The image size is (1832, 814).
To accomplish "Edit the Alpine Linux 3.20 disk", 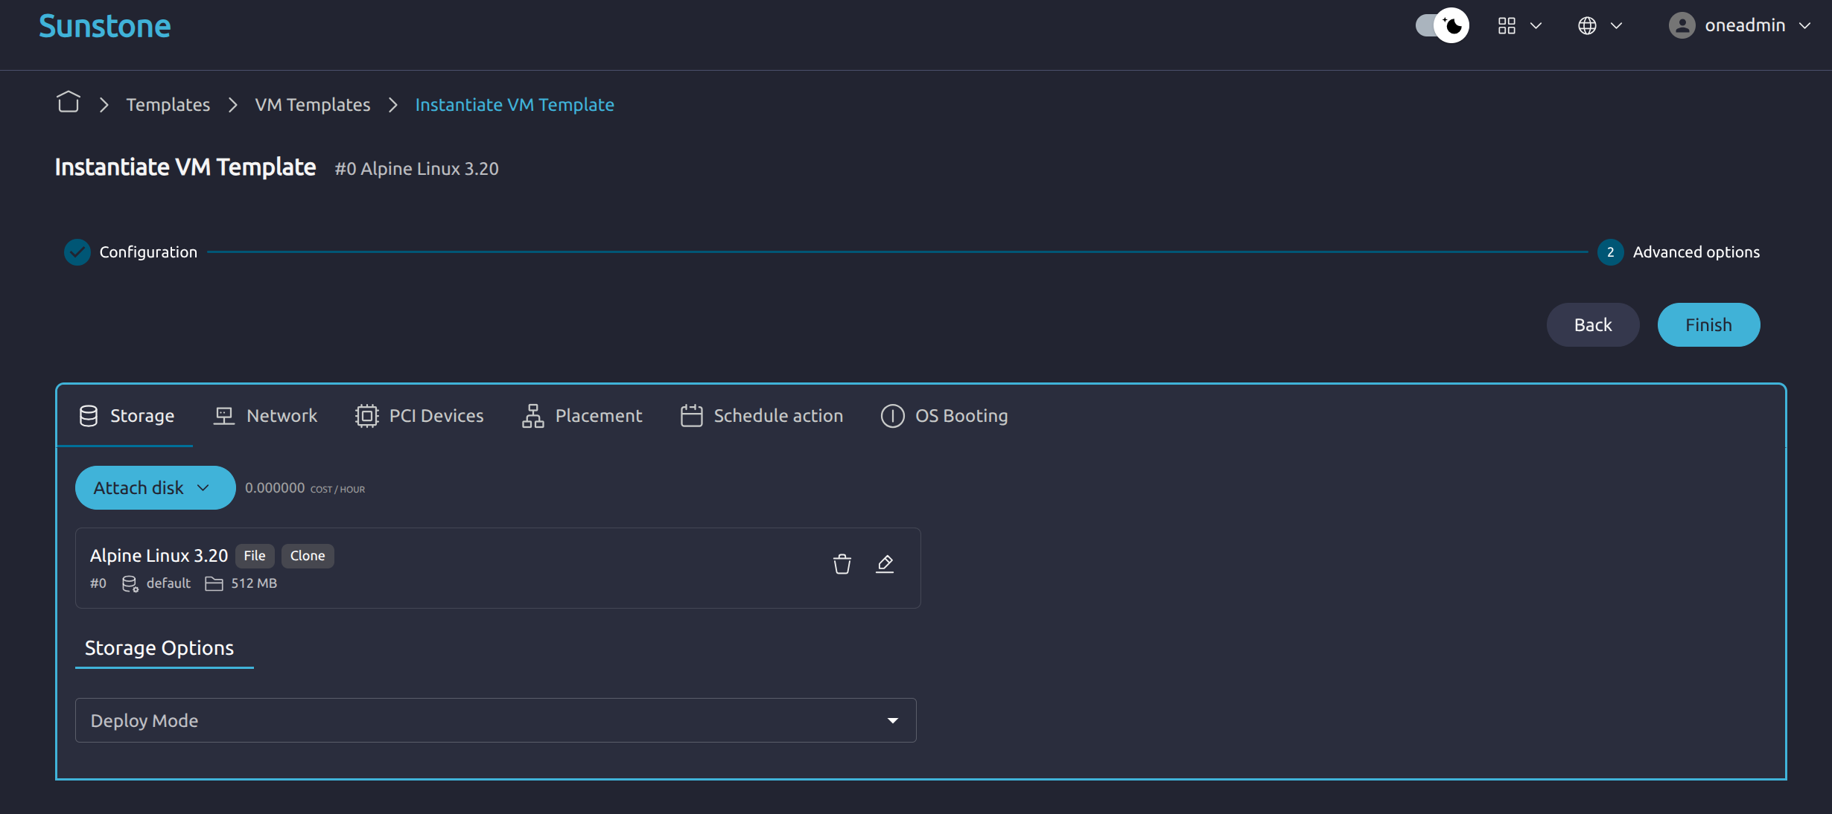I will click(x=885, y=565).
